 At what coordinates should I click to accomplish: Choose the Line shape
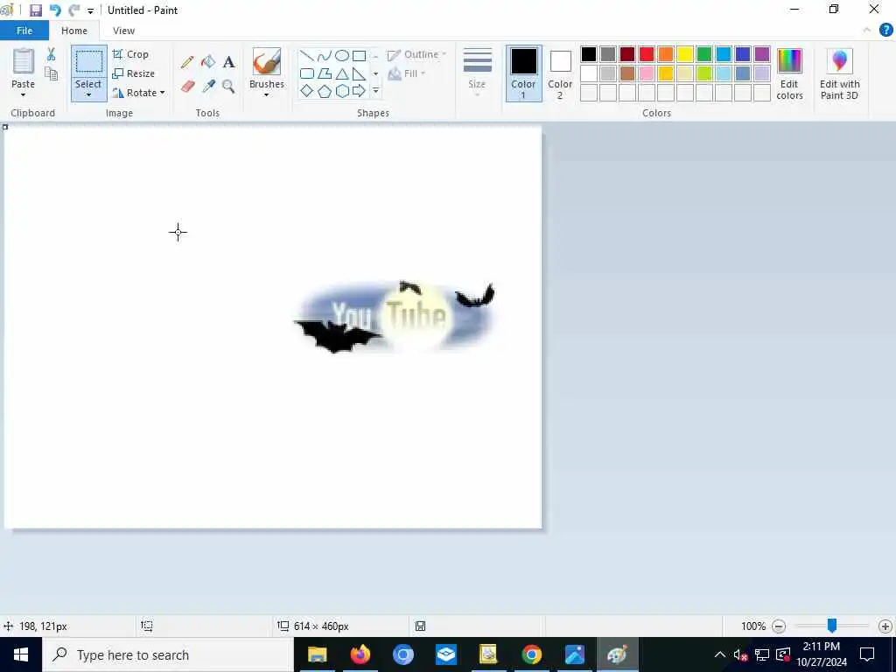(307, 55)
